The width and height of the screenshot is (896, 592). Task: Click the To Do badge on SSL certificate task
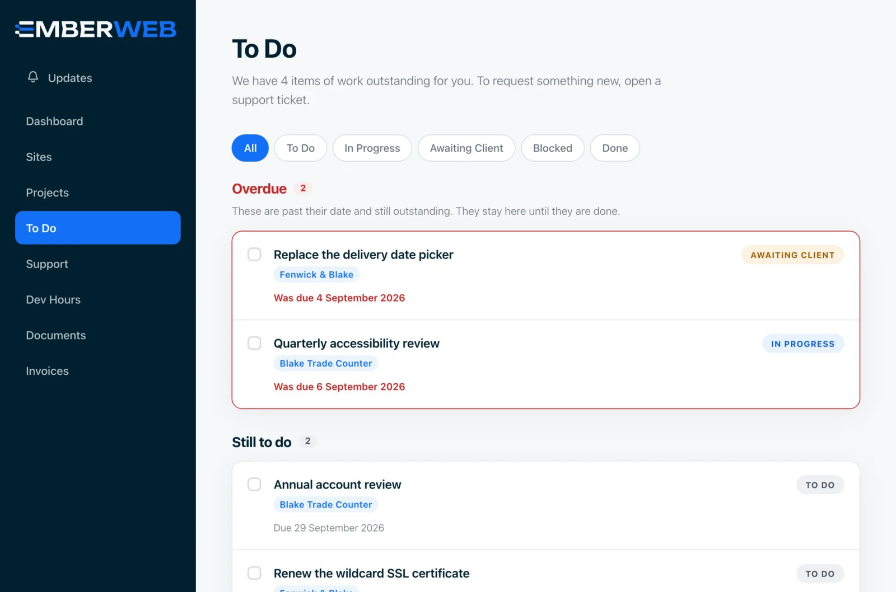[x=820, y=574]
